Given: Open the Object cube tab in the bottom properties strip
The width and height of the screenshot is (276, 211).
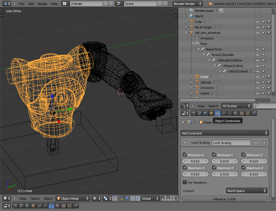Looking at the screenshot, I should 33,206.
